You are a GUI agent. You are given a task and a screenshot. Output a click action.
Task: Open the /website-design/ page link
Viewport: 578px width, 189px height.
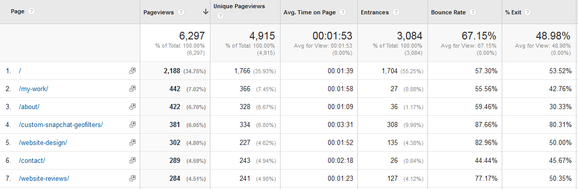[43, 142]
